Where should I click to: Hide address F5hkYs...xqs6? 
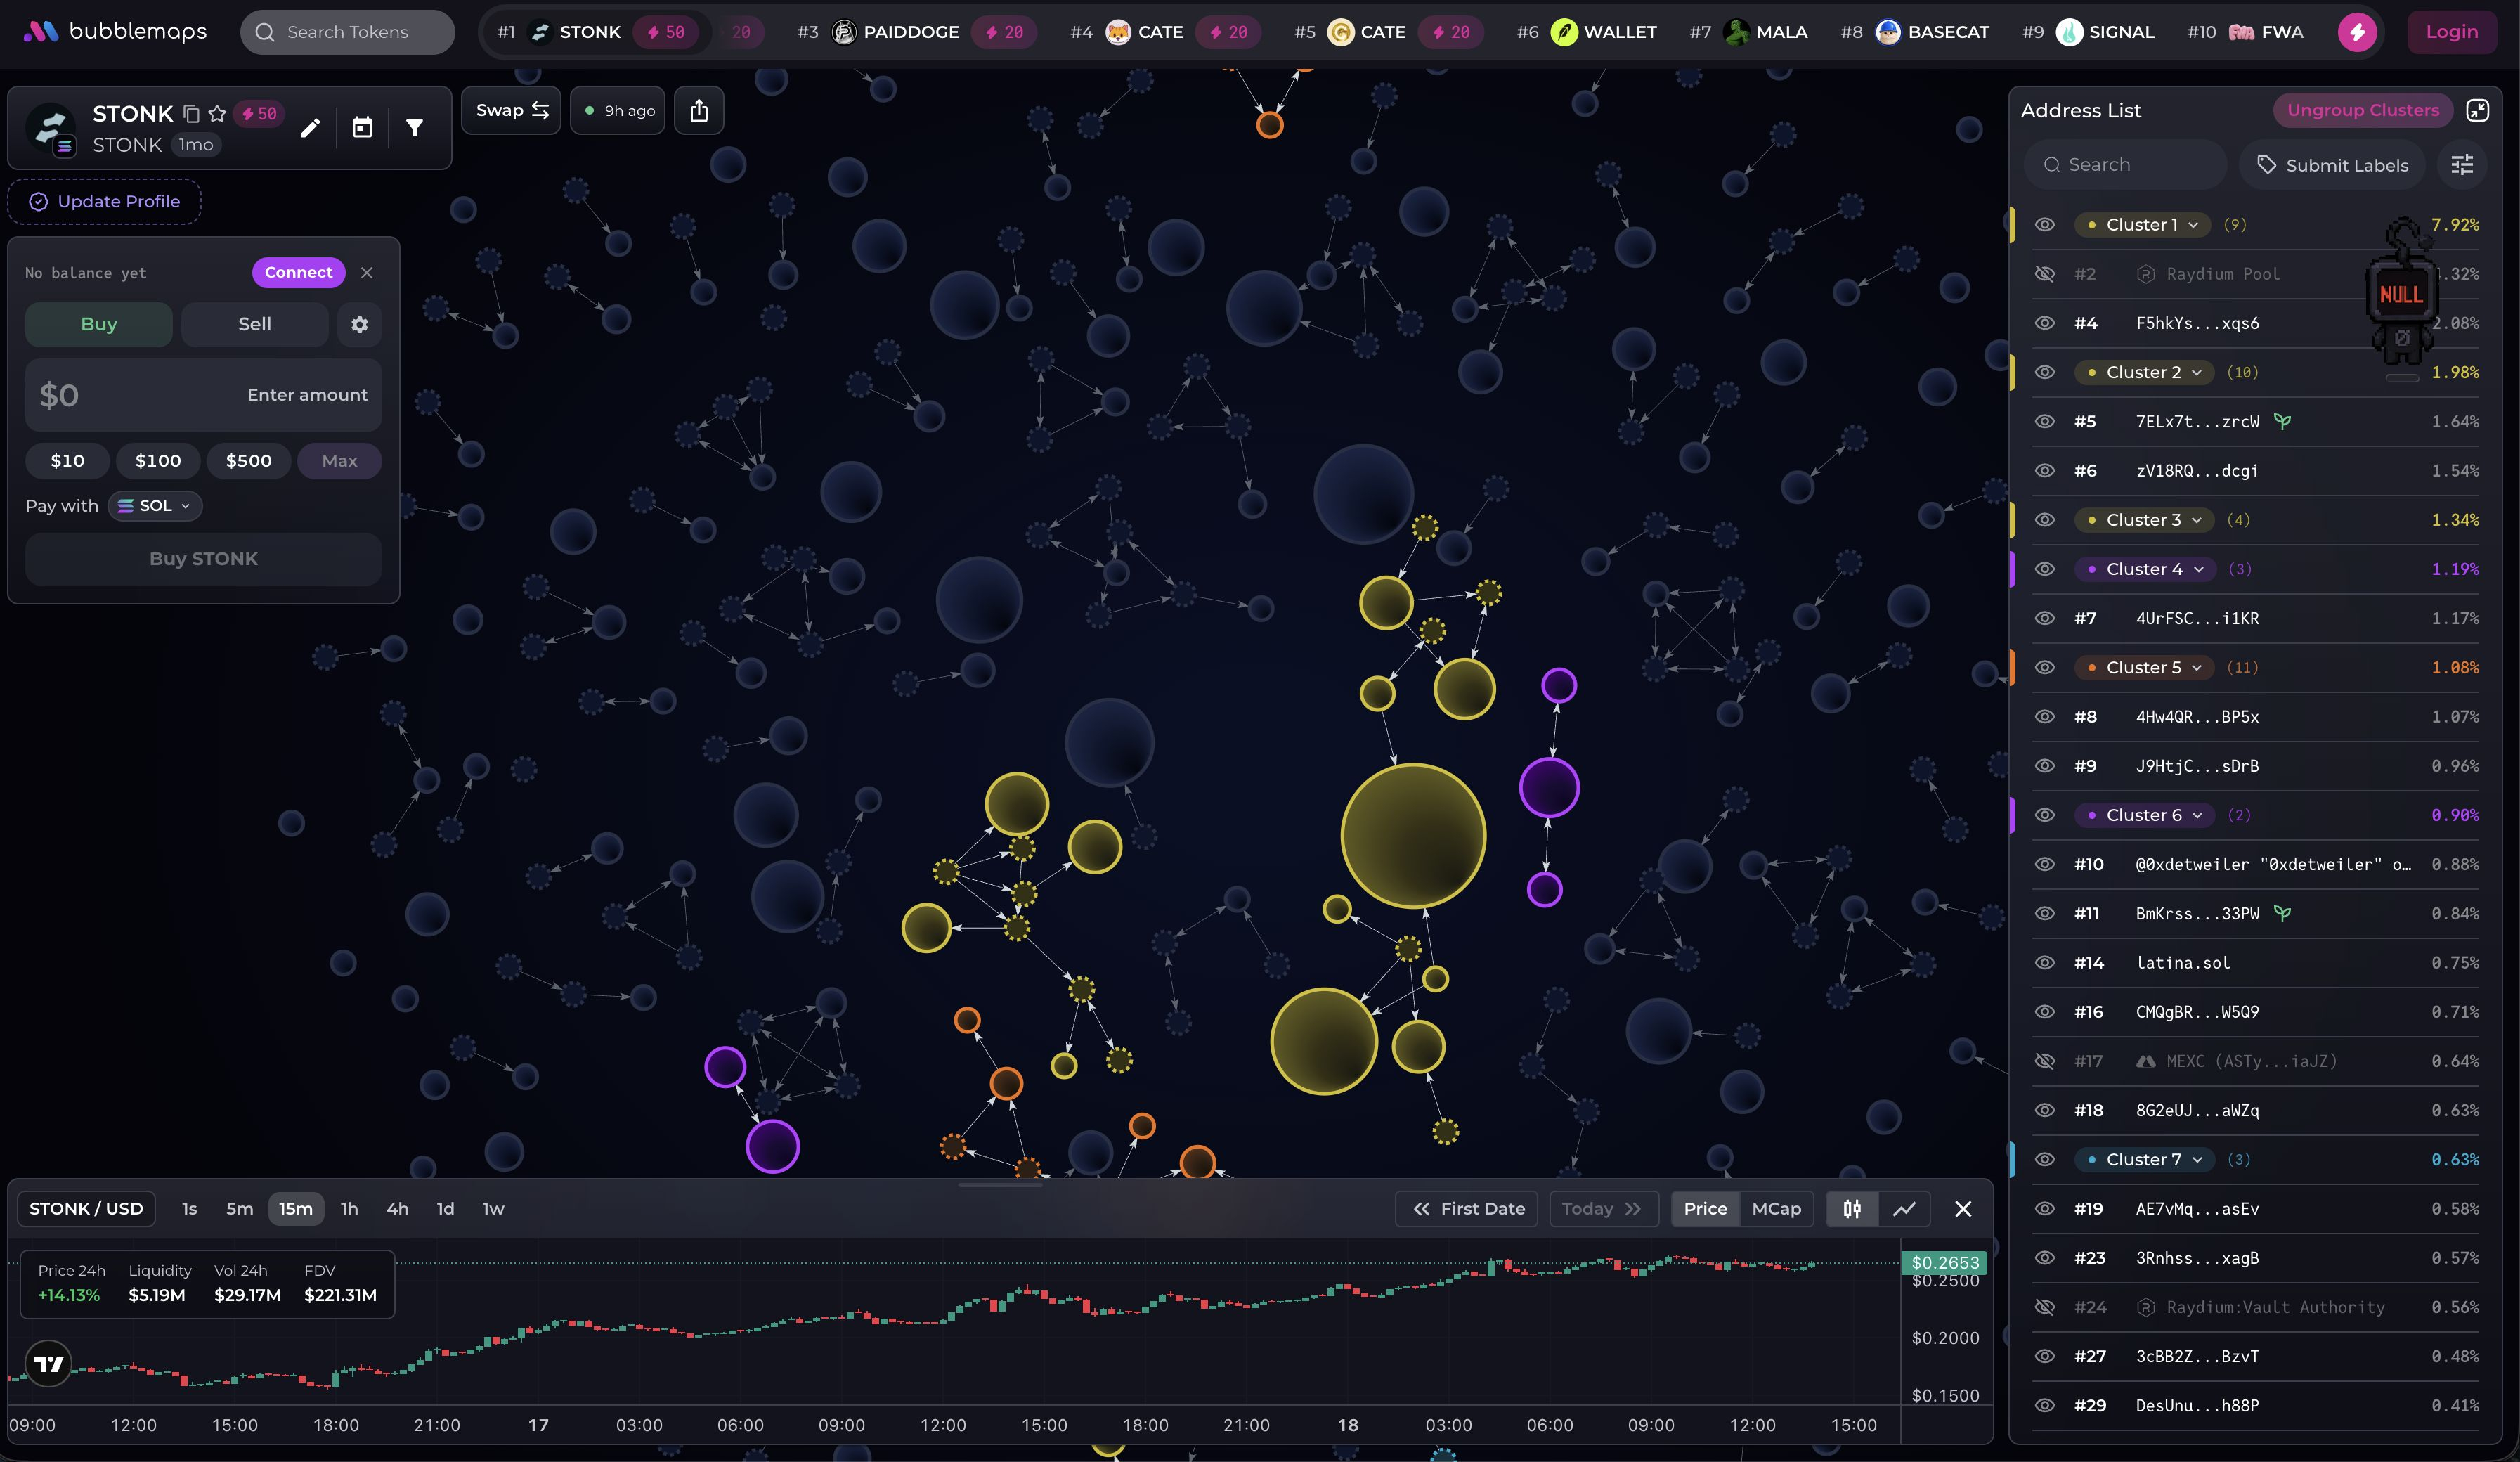pos(2045,323)
